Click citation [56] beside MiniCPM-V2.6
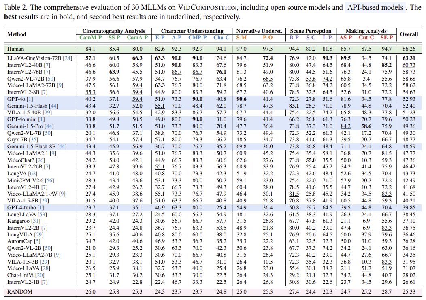 [49, 181]
